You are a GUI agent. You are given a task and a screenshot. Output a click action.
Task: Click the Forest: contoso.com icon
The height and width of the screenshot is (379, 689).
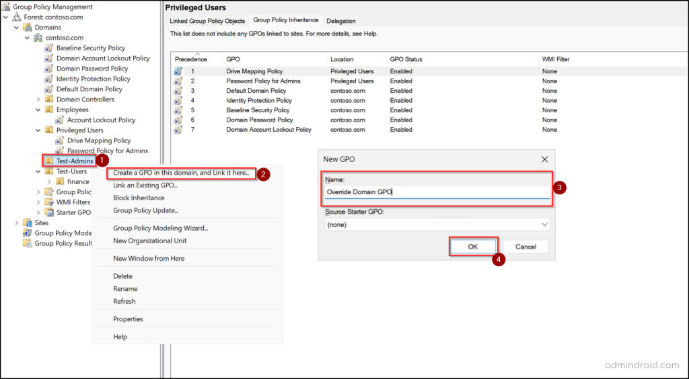pos(17,17)
